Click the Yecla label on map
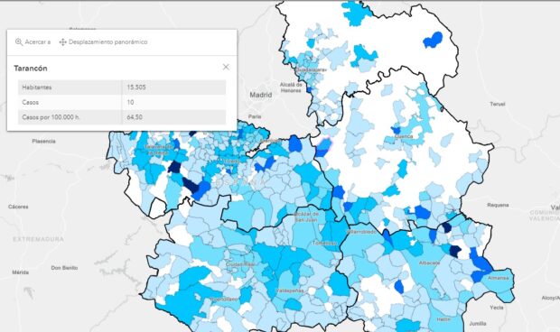The width and height of the screenshot is (560, 332). pos(497,308)
